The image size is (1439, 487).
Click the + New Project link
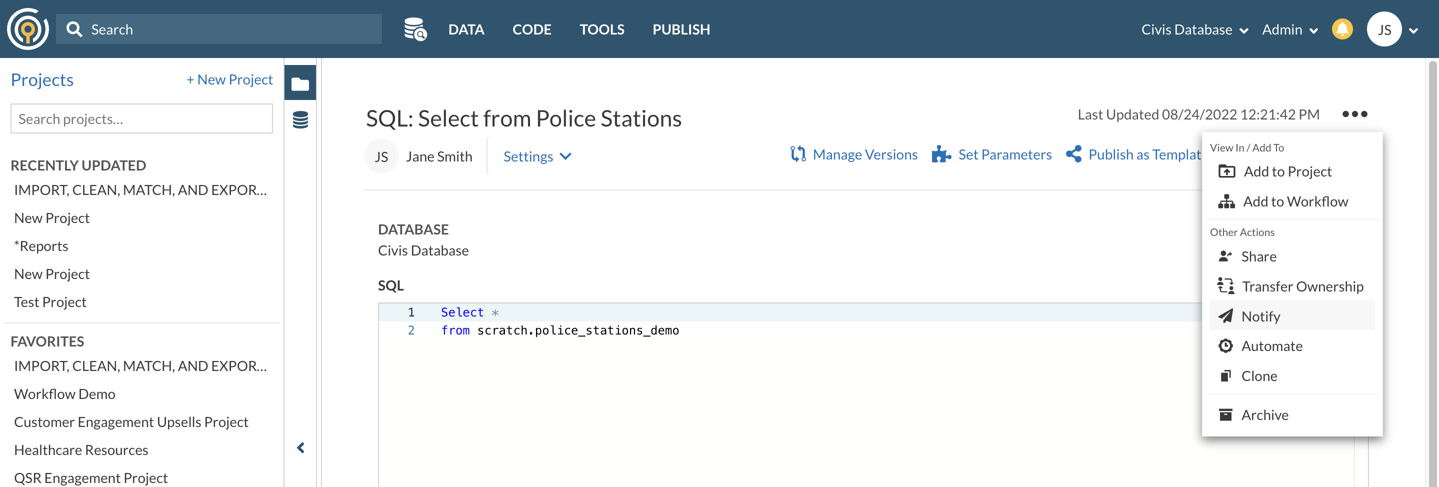[x=229, y=80]
